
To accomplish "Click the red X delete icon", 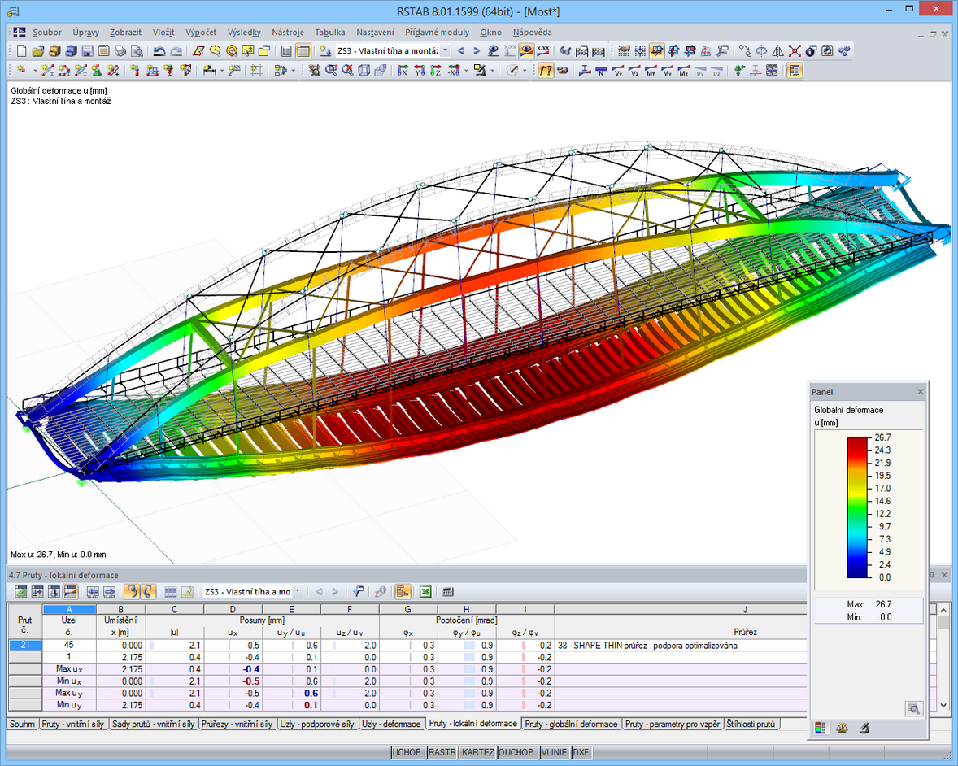I will (x=795, y=50).
